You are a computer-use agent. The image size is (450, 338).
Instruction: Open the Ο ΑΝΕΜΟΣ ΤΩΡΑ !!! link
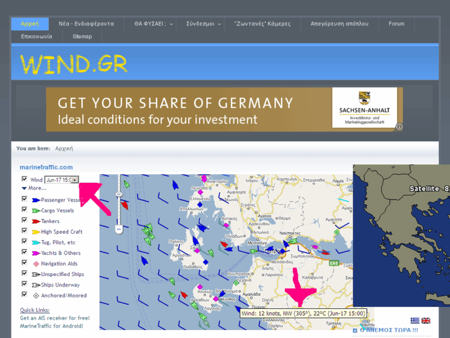(x=389, y=330)
